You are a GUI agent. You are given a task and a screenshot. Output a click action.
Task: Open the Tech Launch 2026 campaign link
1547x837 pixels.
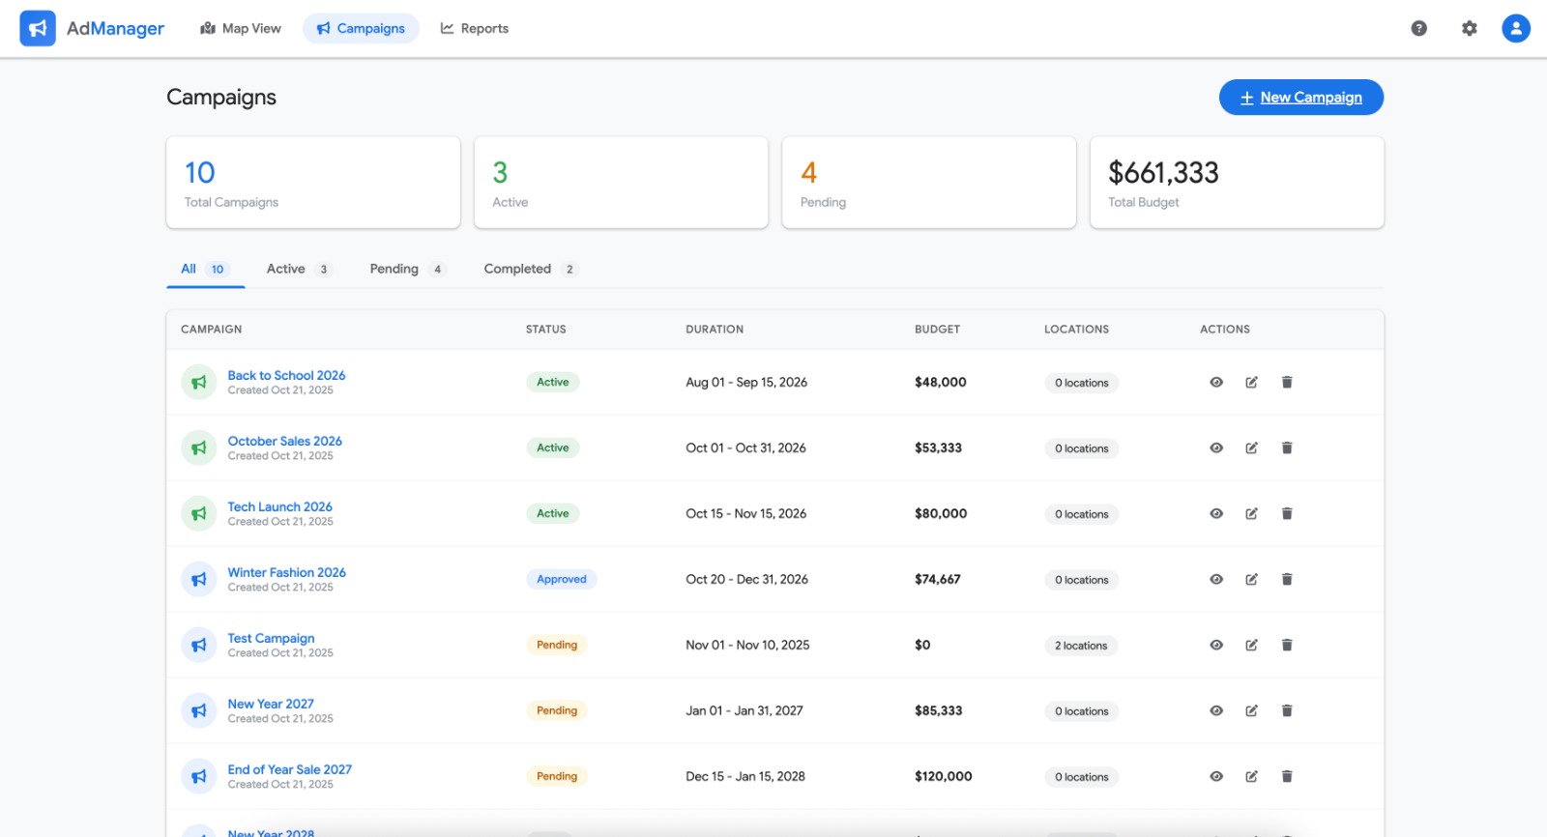[279, 507]
